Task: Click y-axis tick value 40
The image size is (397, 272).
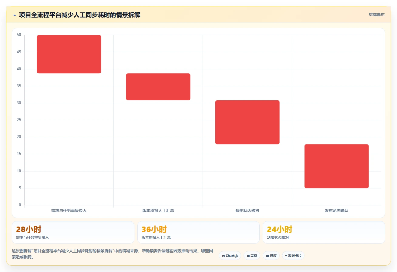Action: (19, 69)
